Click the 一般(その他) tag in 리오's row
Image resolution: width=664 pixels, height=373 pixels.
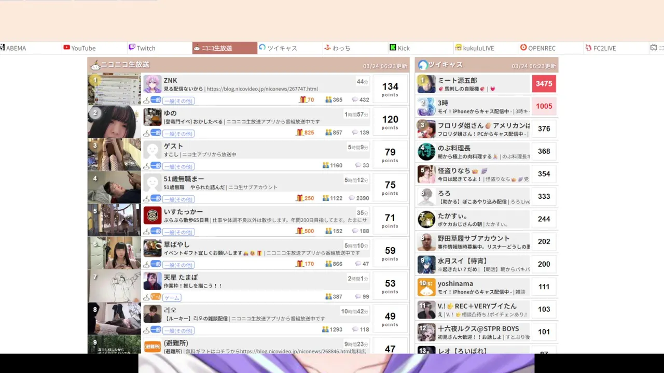[x=178, y=331]
